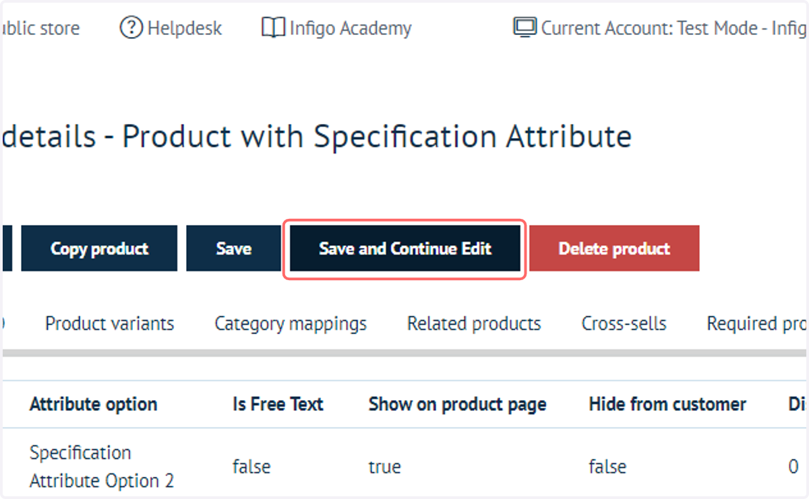The width and height of the screenshot is (809, 499).
Task: Click the Copy product button
Action: pos(99,248)
